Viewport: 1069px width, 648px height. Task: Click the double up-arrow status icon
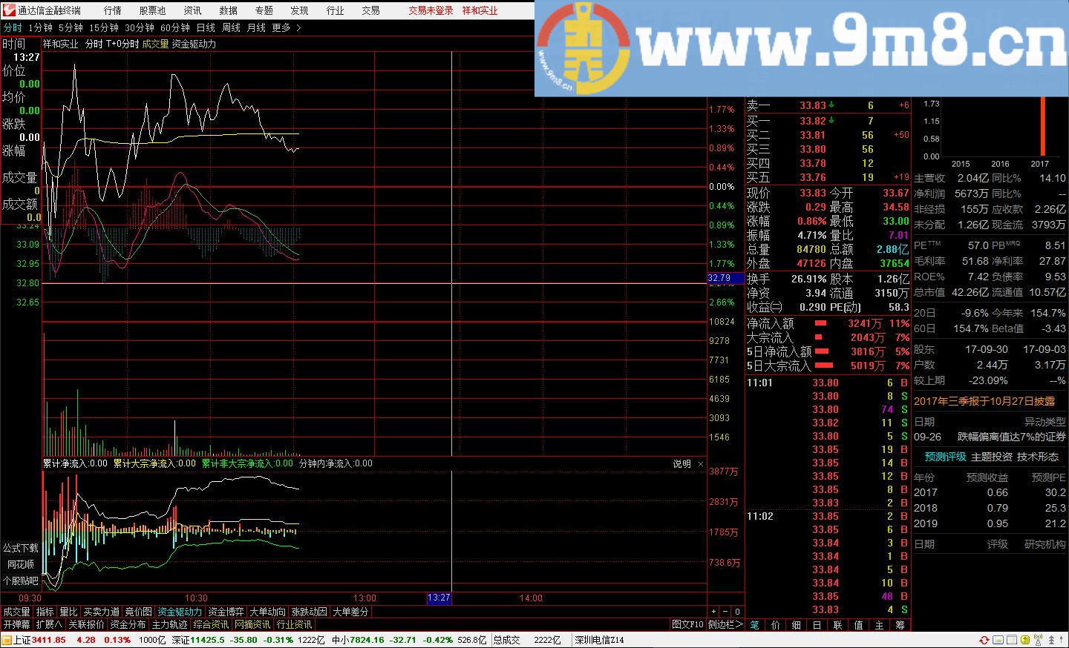pos(1050,640)
